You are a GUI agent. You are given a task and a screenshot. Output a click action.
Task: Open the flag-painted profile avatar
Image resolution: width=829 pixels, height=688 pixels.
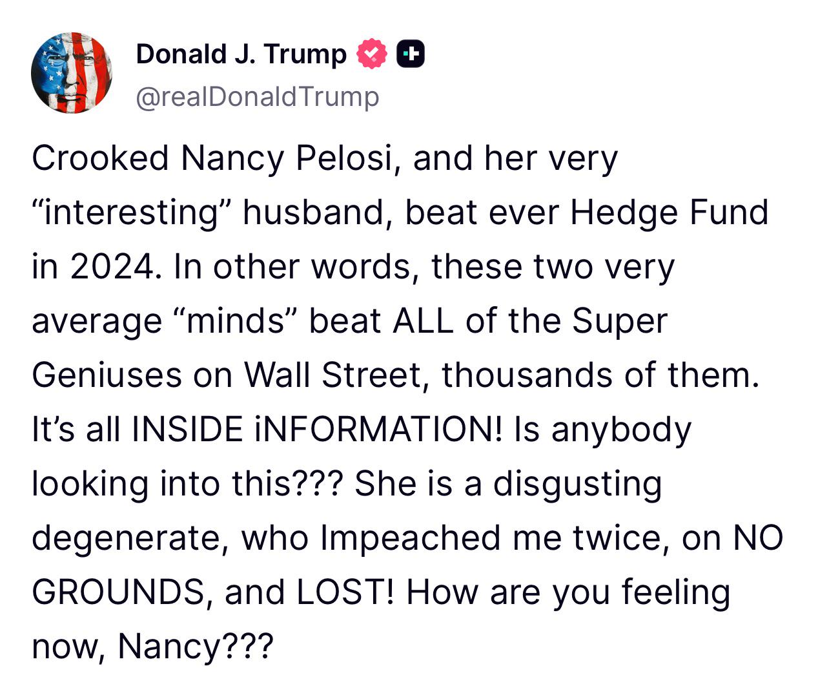click(x=72, y=73)
